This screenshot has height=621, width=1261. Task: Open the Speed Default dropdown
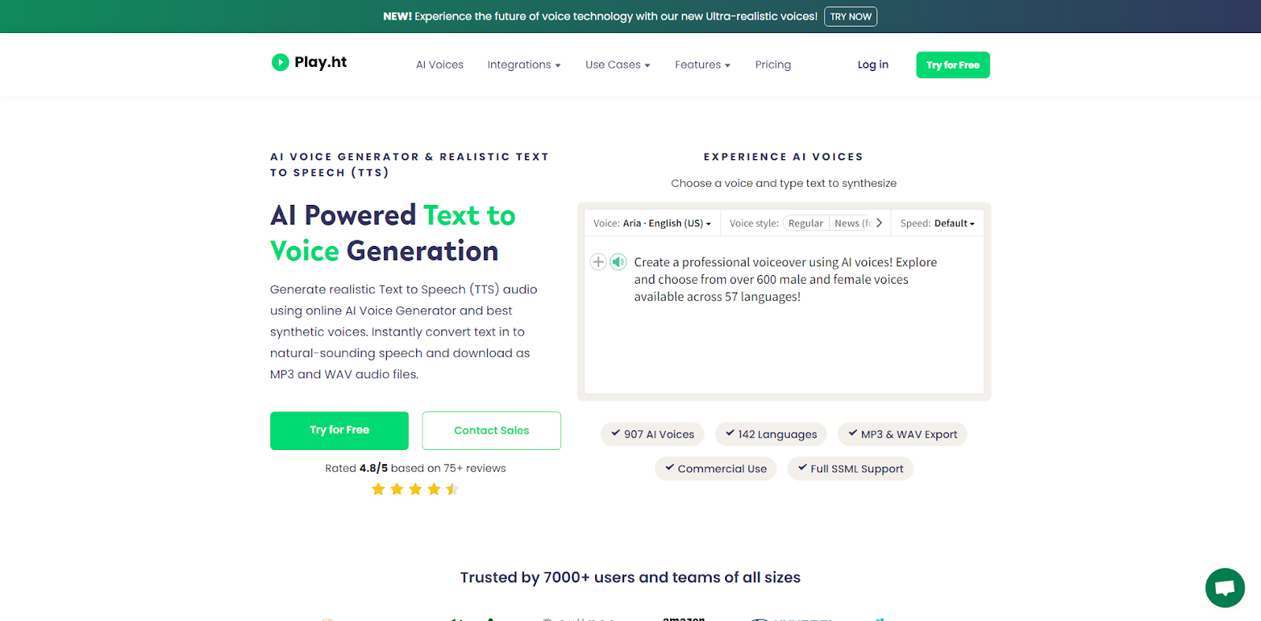(x=937, y=223)
